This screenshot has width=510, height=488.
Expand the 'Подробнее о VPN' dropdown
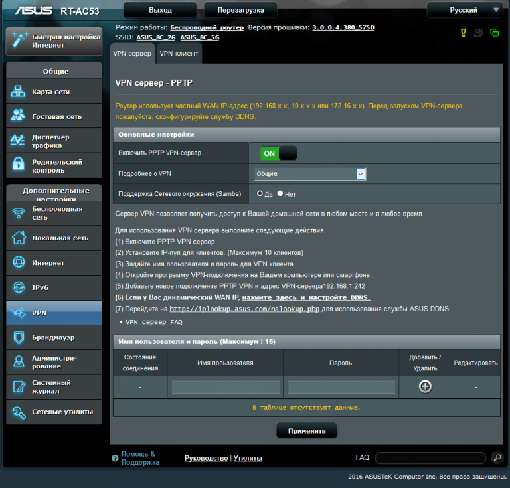click(310, 173)
